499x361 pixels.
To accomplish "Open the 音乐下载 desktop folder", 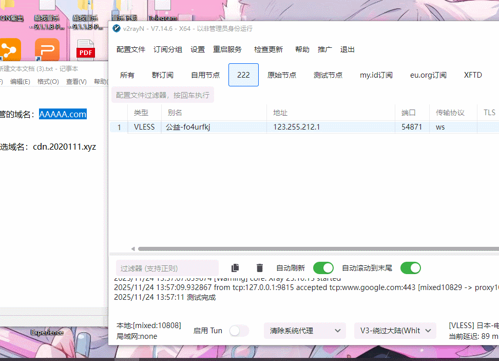I will coord(124,11).
